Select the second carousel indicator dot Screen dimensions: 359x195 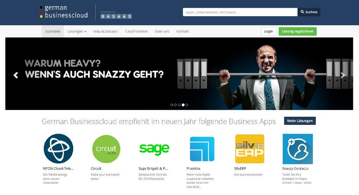point(176,105)
